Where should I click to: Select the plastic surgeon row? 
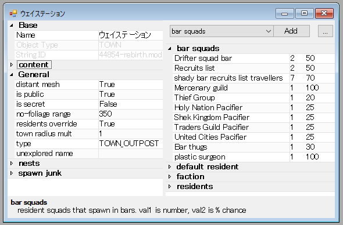click(253, 157)
